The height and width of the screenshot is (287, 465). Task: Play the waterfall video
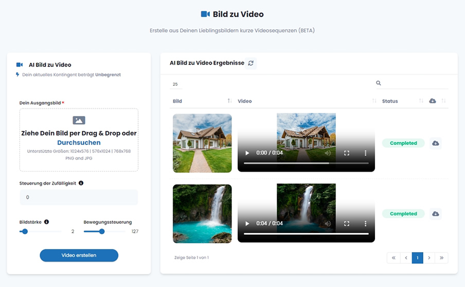pos(247,224)
